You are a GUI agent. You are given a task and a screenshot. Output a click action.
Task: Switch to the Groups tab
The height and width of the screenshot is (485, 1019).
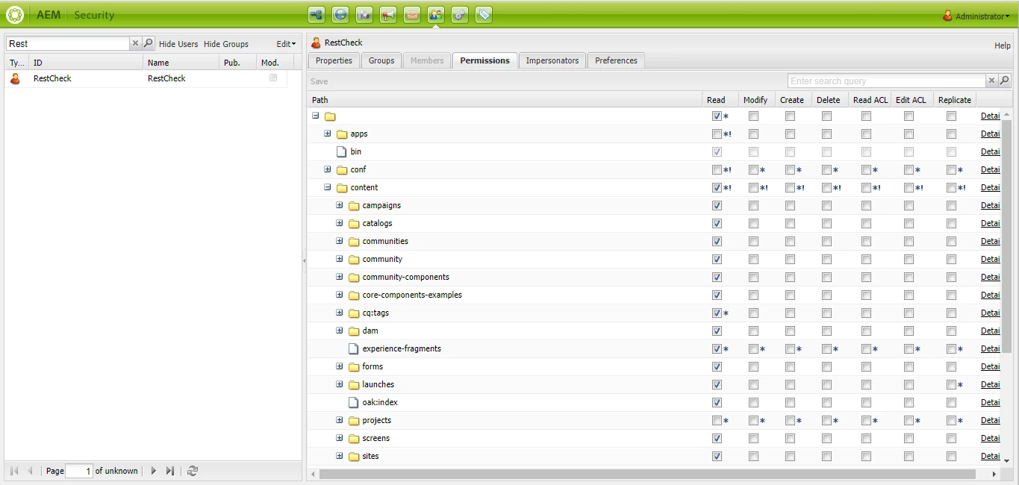381,60
